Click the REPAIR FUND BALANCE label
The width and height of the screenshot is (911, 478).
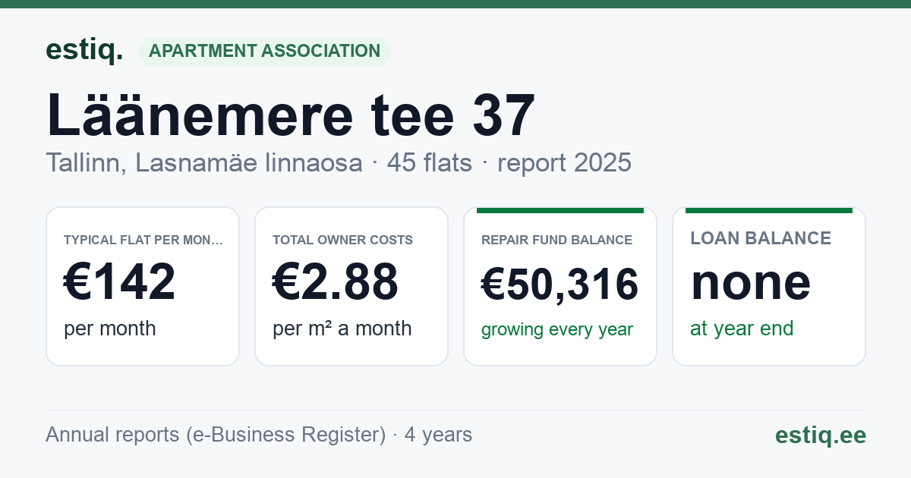point(556,240)
